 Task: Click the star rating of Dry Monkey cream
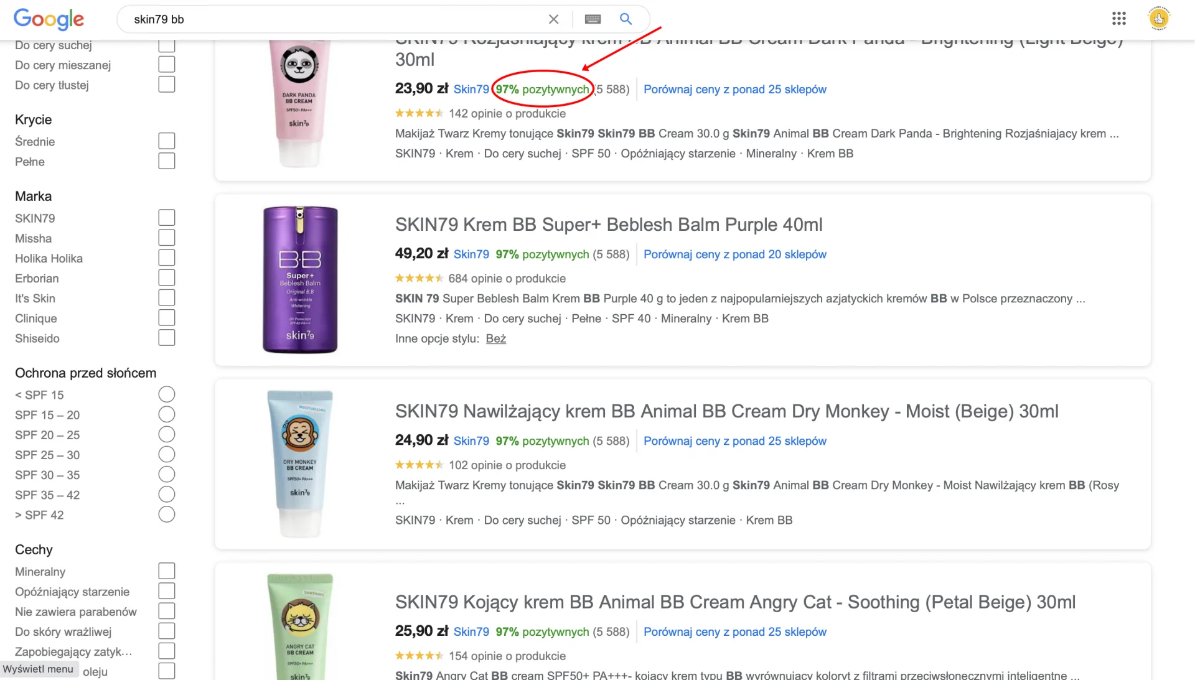tap(419, 465)
